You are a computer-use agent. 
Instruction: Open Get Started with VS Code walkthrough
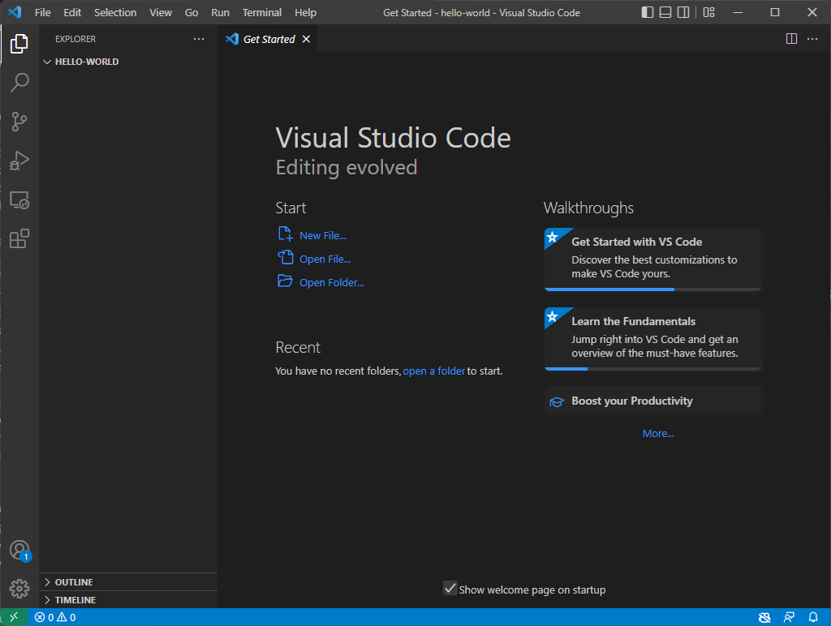(653, 259)
